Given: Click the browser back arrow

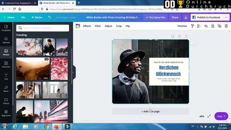Looking at the screenshot, I should pos(3,9).
